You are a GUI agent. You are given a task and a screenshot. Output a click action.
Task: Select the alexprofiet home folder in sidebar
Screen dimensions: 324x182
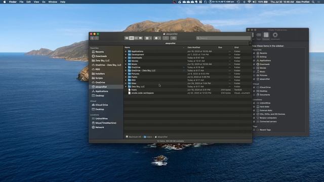106,87
